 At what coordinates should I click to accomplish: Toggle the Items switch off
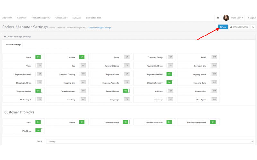(39, 57)
